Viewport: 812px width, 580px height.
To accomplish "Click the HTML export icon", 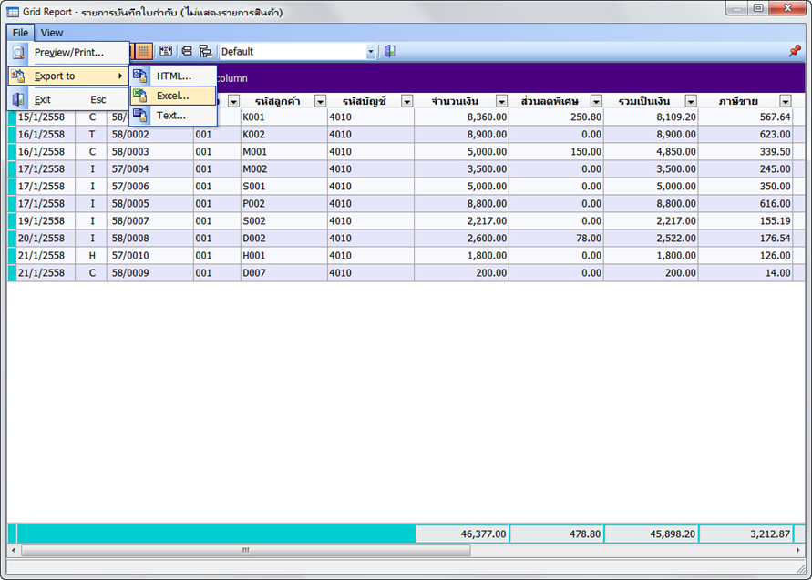I will click(139, 76).
